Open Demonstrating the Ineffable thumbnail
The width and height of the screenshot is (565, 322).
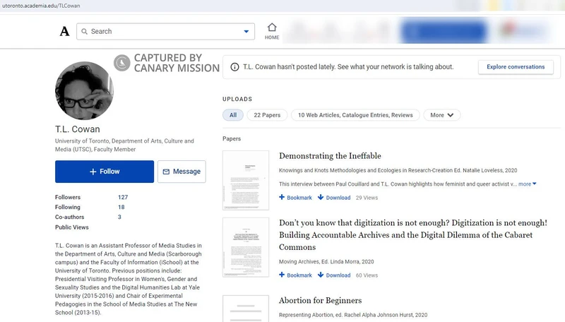[x=246, y=180]
